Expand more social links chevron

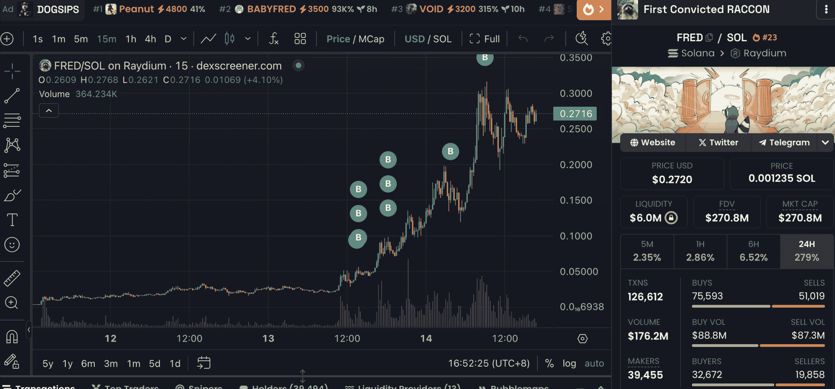[825, 143]
